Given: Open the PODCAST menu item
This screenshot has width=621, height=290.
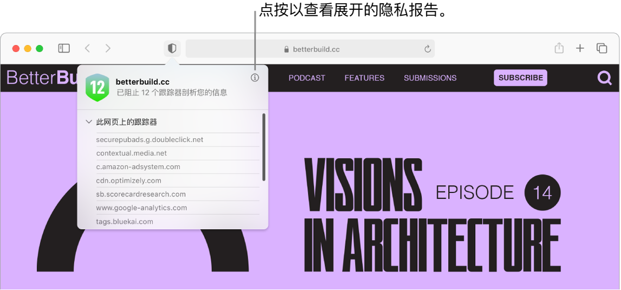Looking at the screenshot, I should 307,78.
